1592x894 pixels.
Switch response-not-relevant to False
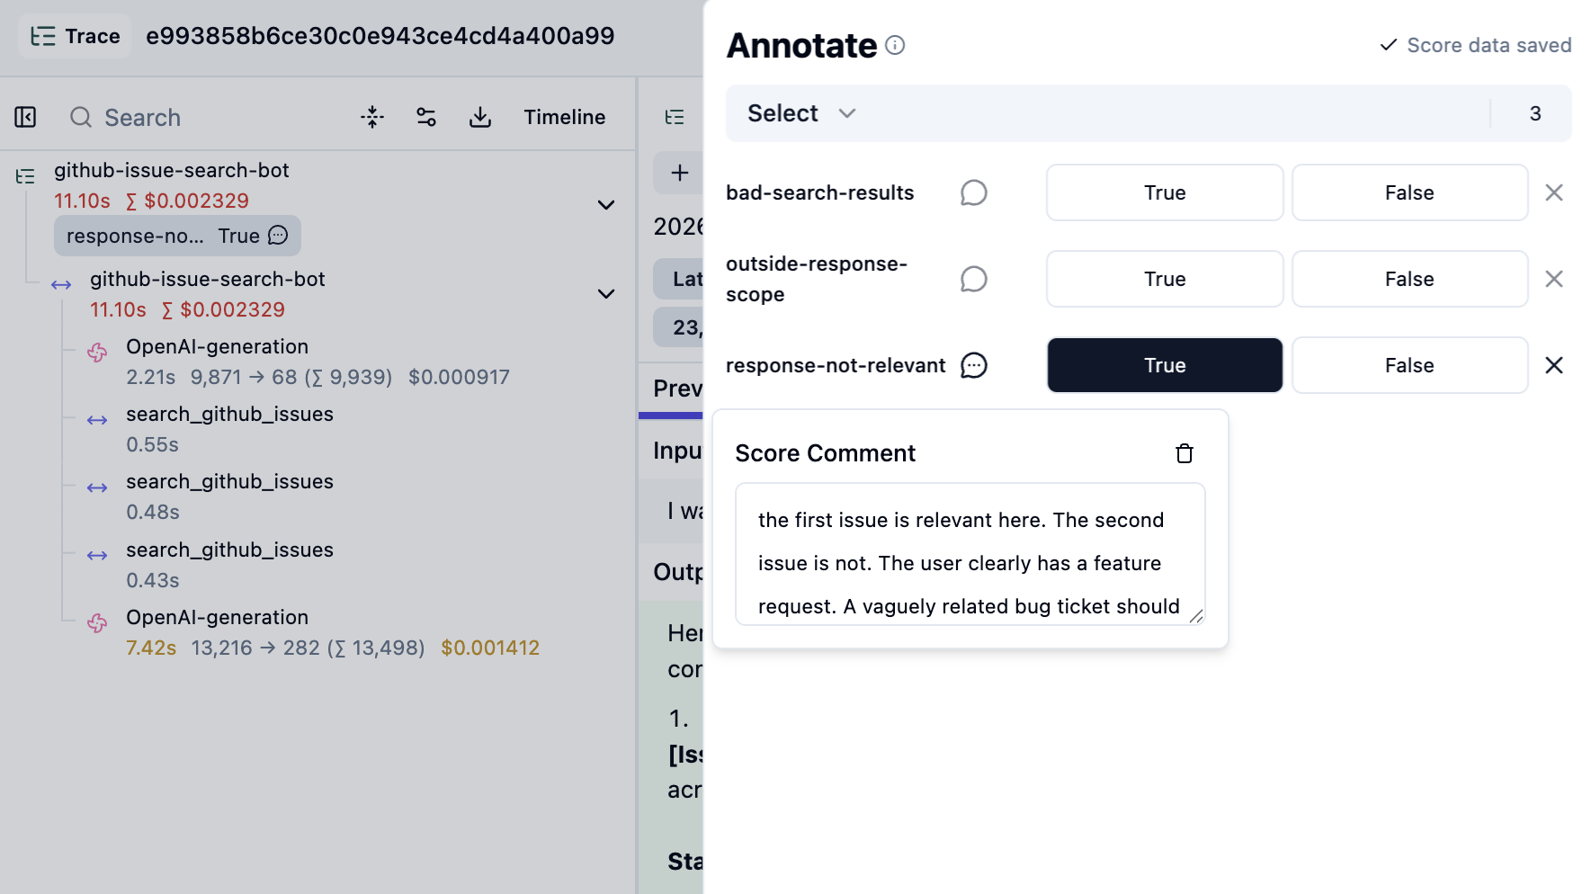1409,365
